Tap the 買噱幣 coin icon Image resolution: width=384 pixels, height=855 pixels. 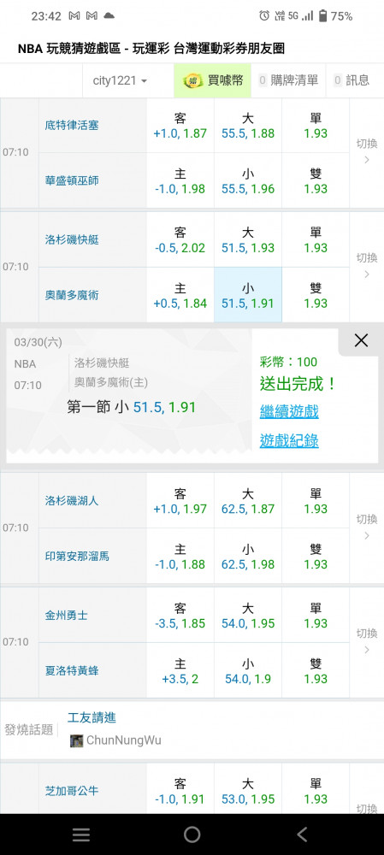tap(192, 80)
